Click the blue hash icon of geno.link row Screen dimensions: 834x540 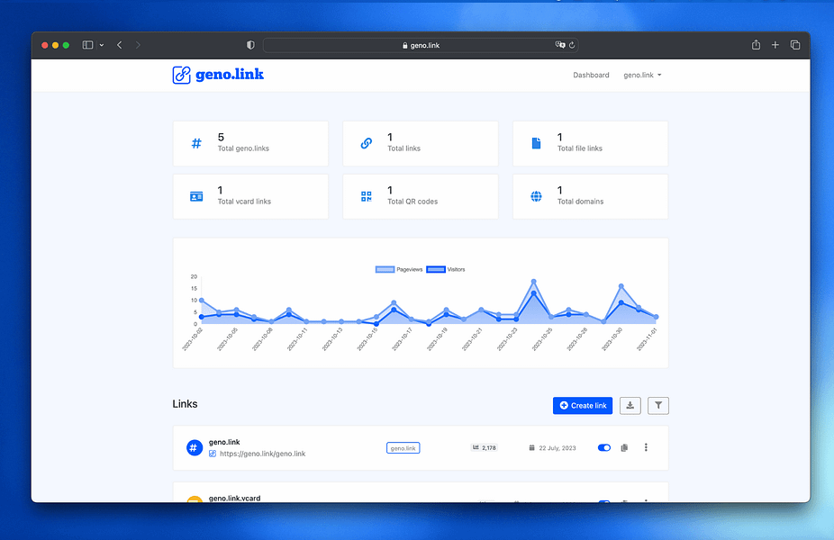click(195, 447)
